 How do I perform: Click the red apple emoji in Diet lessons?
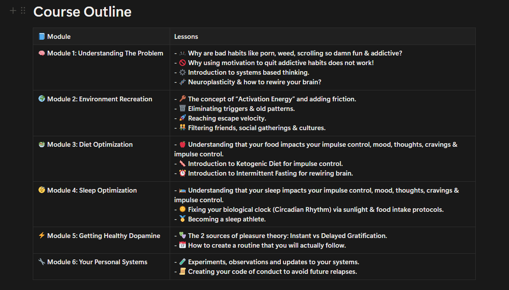point(182,145)
